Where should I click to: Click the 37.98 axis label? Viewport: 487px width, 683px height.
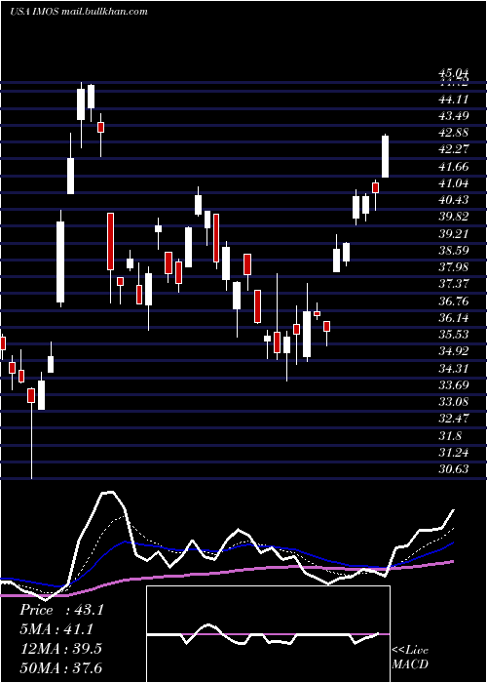tap(454, 267)
